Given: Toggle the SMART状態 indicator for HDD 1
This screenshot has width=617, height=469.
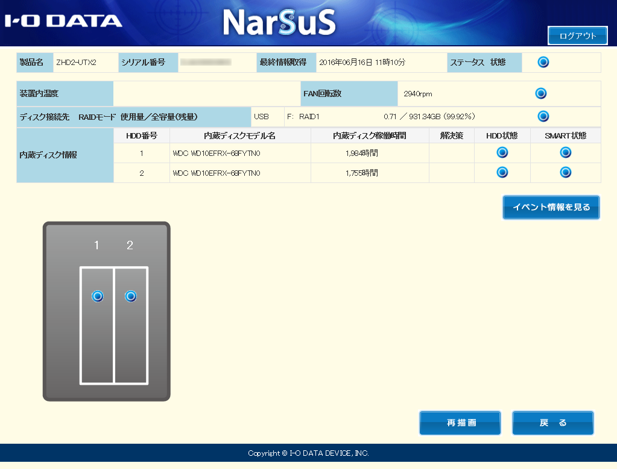Looking at the screenshot, I should pyautogui.click(x=565, y=152).
